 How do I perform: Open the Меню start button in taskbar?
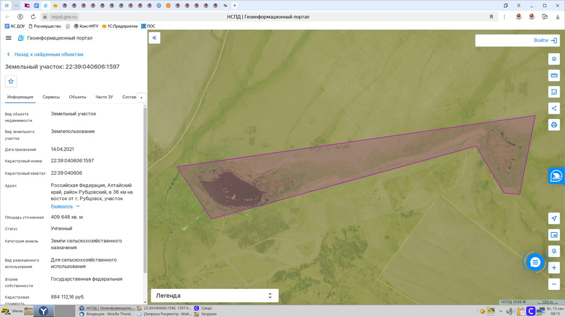12,311
